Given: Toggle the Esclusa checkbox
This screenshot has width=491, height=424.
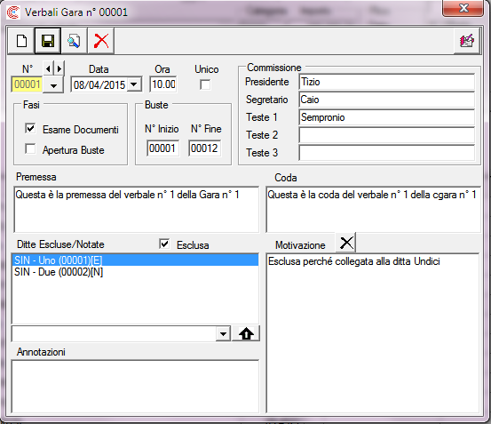Looking at the screenshot, I should coord(164,244).
